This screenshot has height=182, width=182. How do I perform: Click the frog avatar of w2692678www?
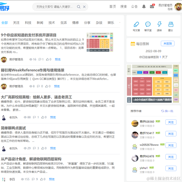coord(135,147)
